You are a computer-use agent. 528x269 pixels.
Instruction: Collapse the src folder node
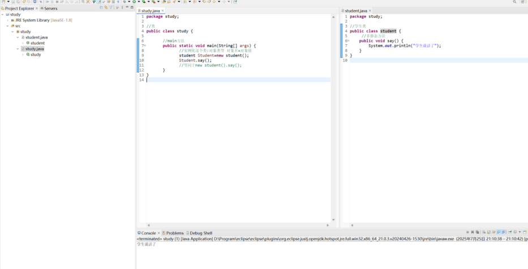coord(7,26)
